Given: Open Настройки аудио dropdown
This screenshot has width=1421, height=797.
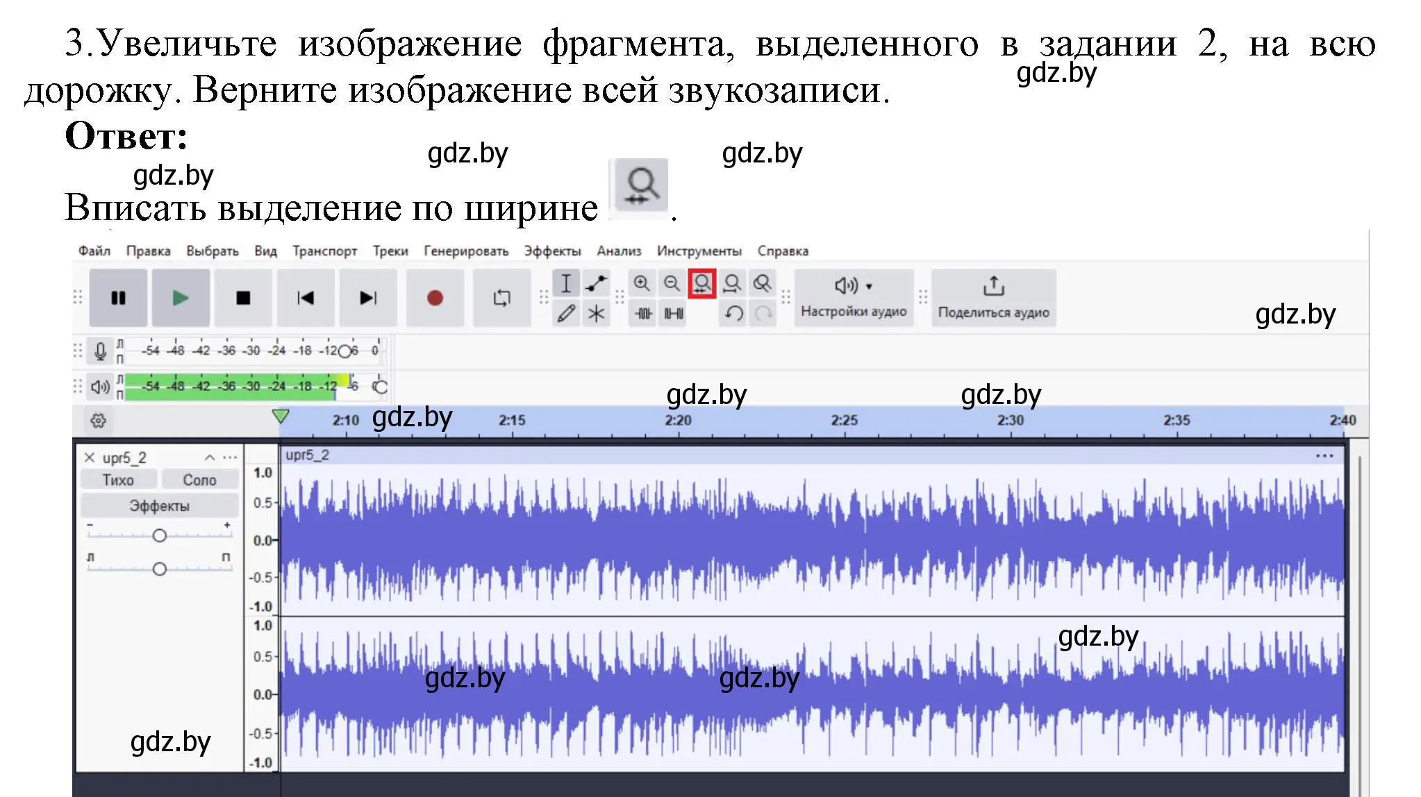Looking at the screenshot, I should 854,298.
